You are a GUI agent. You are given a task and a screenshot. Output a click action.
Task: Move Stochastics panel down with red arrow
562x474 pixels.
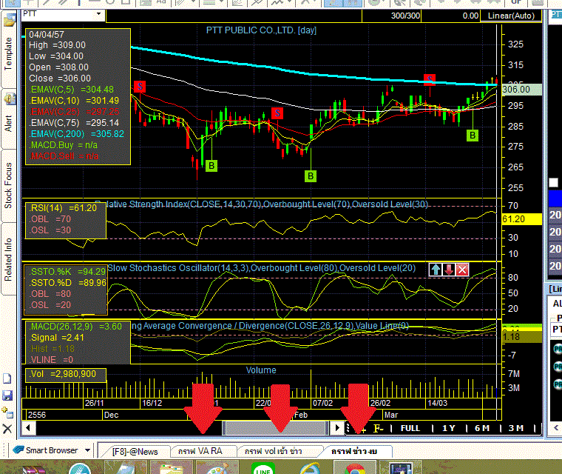[x=449, y=270]
